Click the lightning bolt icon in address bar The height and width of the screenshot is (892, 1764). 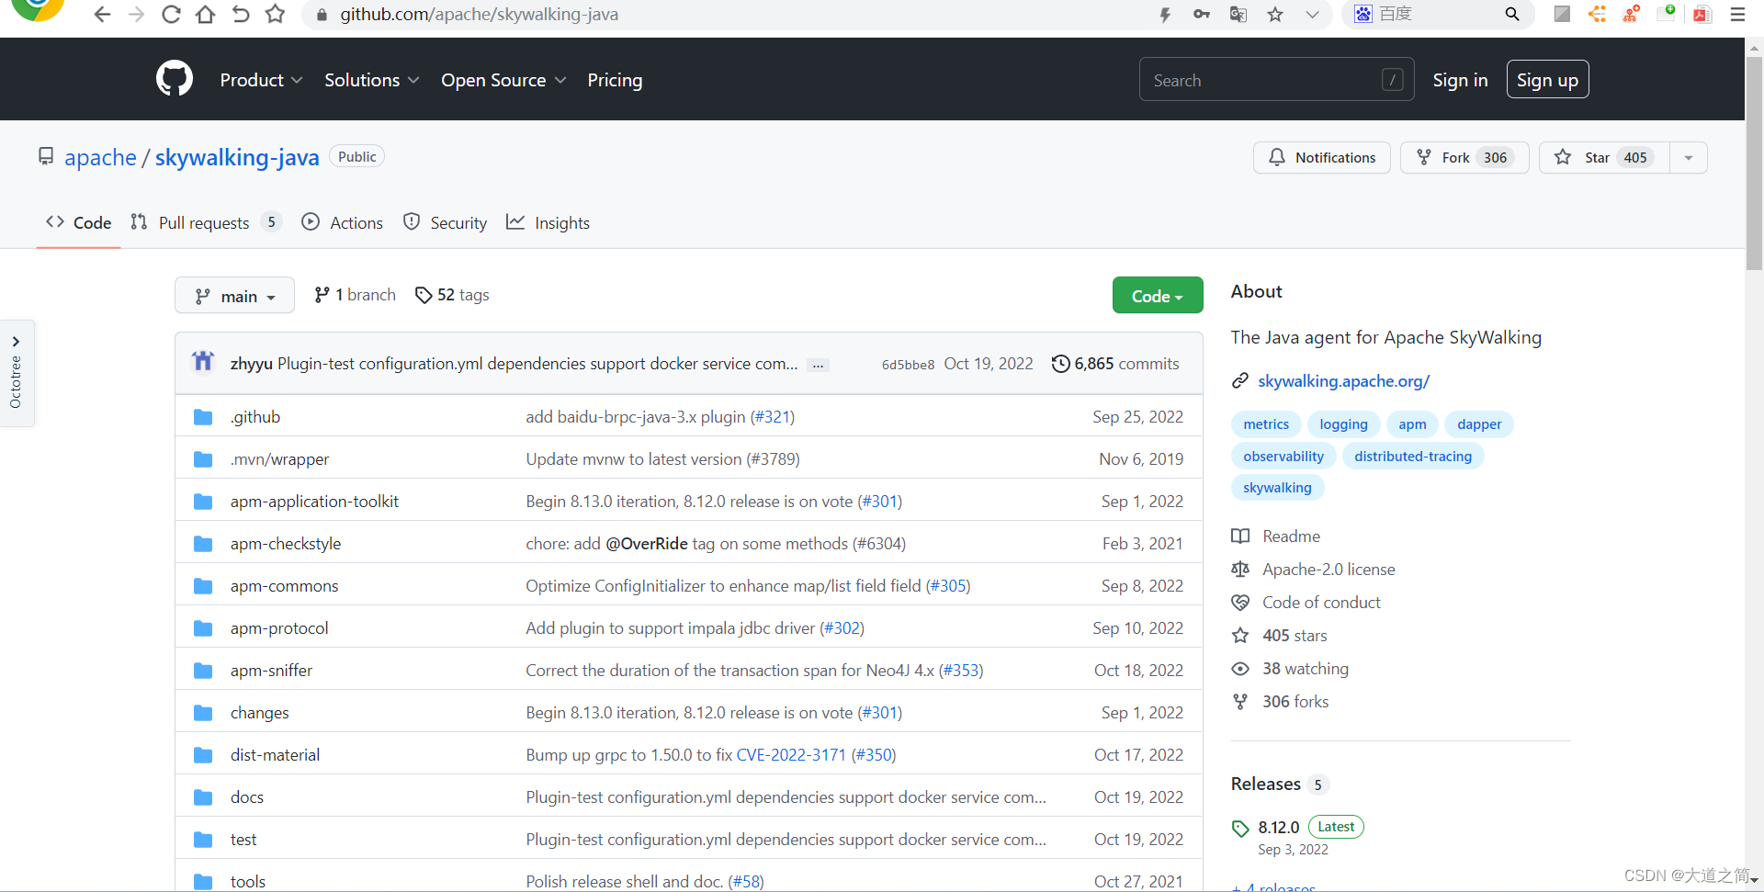(x=1165, y=15)
